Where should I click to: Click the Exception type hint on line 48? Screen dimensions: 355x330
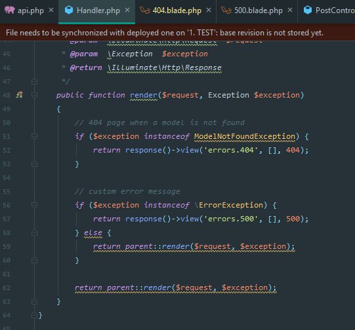click(x=228, y=95)
